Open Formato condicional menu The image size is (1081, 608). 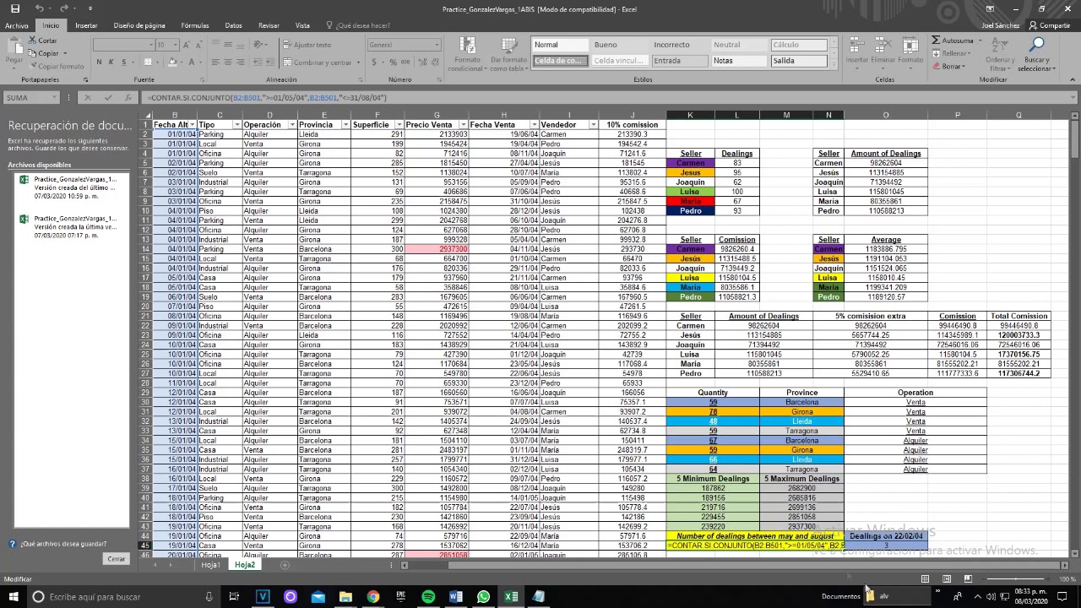tap(467, 53)
